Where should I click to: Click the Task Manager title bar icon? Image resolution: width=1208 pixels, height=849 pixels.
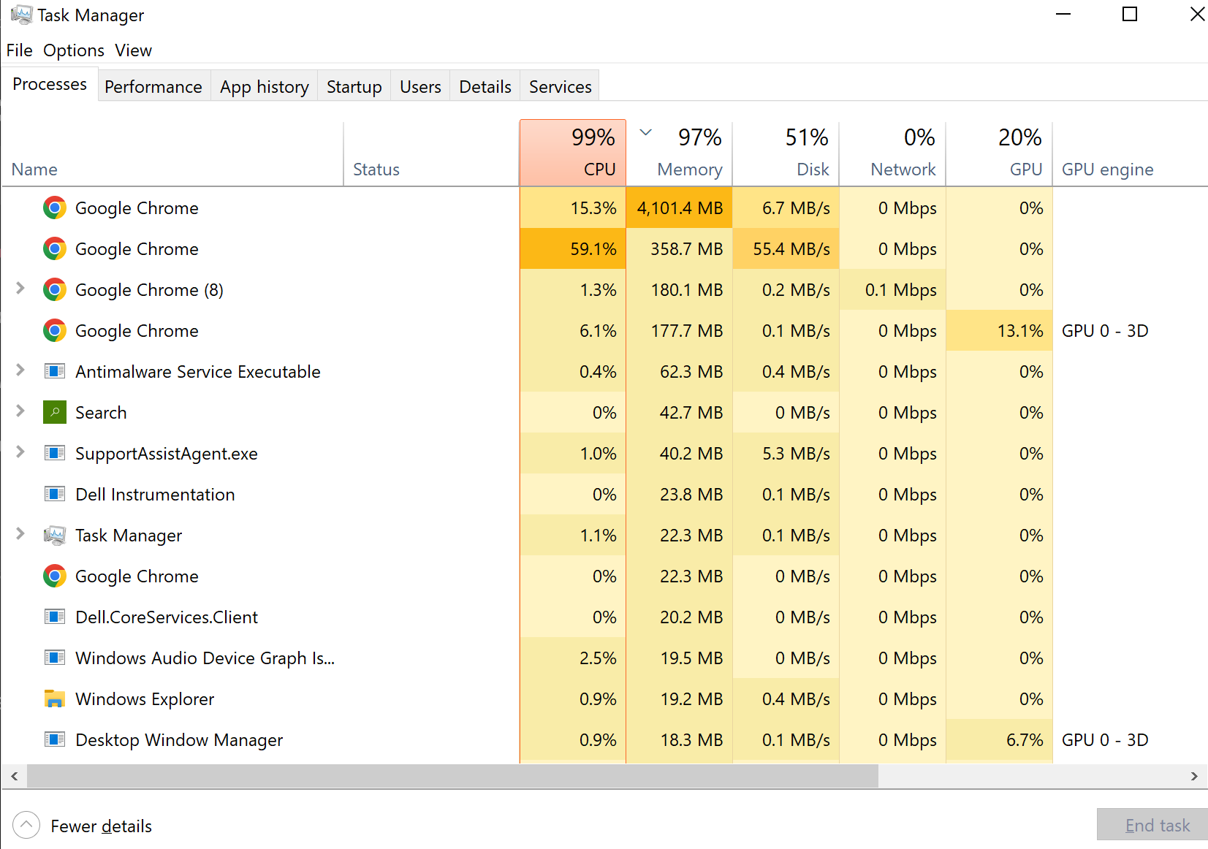[21, 15]
